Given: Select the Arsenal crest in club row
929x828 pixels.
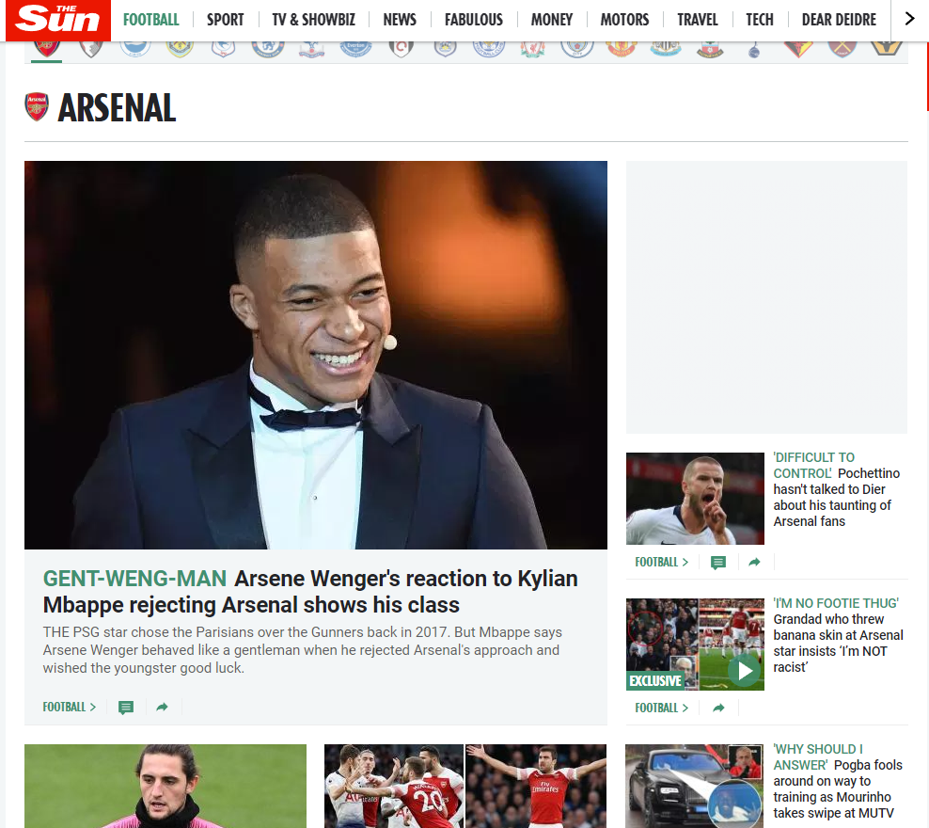Looking at the screenshot, I should (x=47, y=49).
